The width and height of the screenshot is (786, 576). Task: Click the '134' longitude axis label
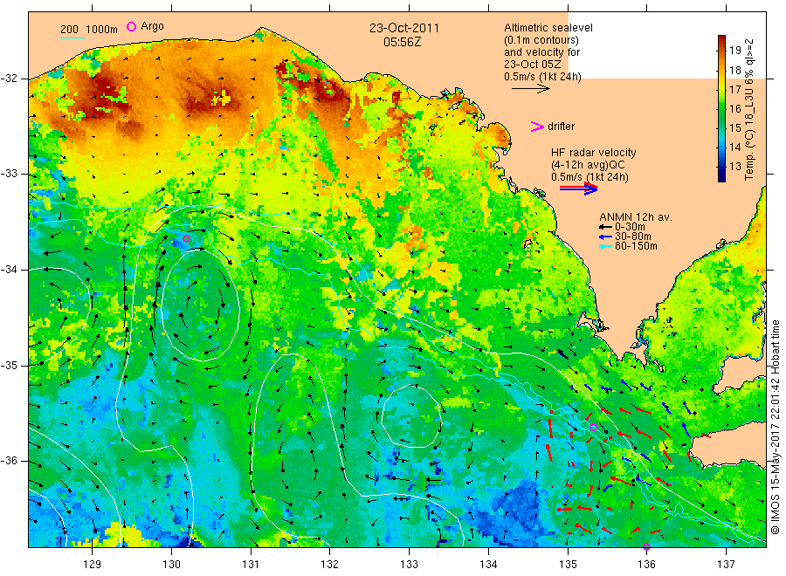click(x=488, y=564)
